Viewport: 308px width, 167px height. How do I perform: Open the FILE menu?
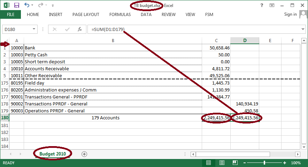[10, 15]
